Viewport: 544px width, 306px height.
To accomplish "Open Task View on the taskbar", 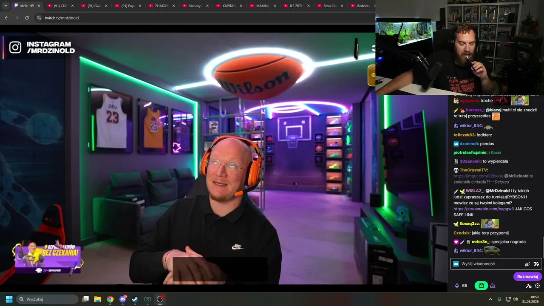I will [x=85, y=299].
